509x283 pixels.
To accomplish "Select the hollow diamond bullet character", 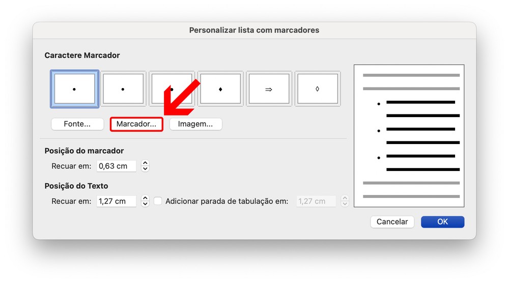I will [318, 89].
